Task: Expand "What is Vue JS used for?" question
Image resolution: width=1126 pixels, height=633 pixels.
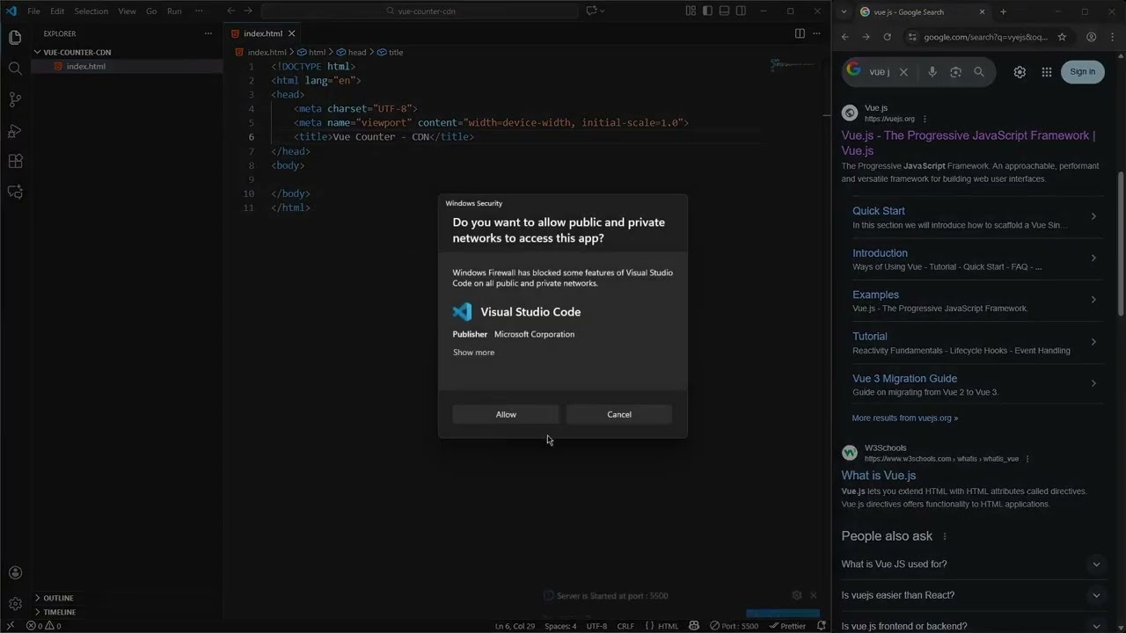Action: tap(972, 564)
